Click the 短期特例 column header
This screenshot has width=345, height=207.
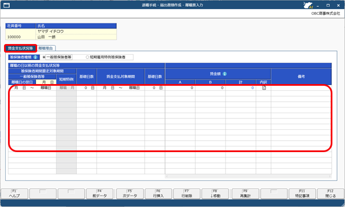tap(66, 79)
